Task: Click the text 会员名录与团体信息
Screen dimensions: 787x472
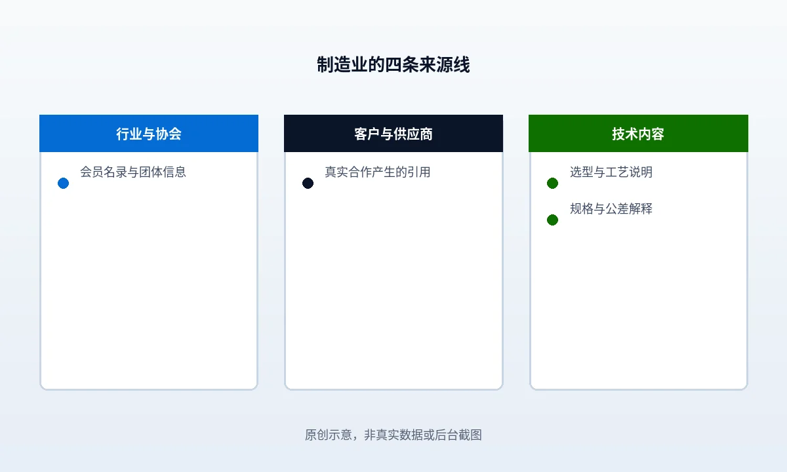Action: [133, 172]
